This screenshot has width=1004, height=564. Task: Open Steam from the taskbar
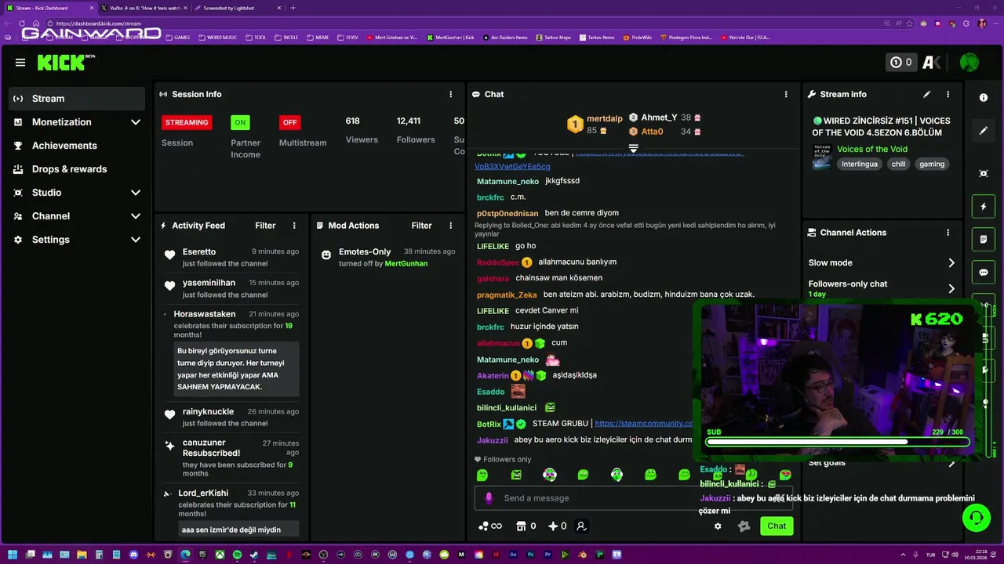(x=254, y=555)
